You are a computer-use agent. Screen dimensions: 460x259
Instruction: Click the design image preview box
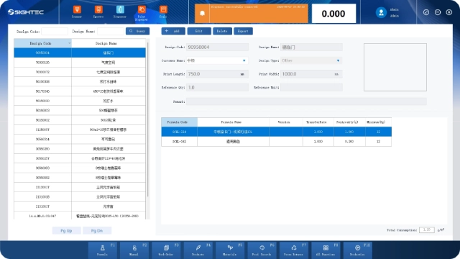[x=395, y=67]
